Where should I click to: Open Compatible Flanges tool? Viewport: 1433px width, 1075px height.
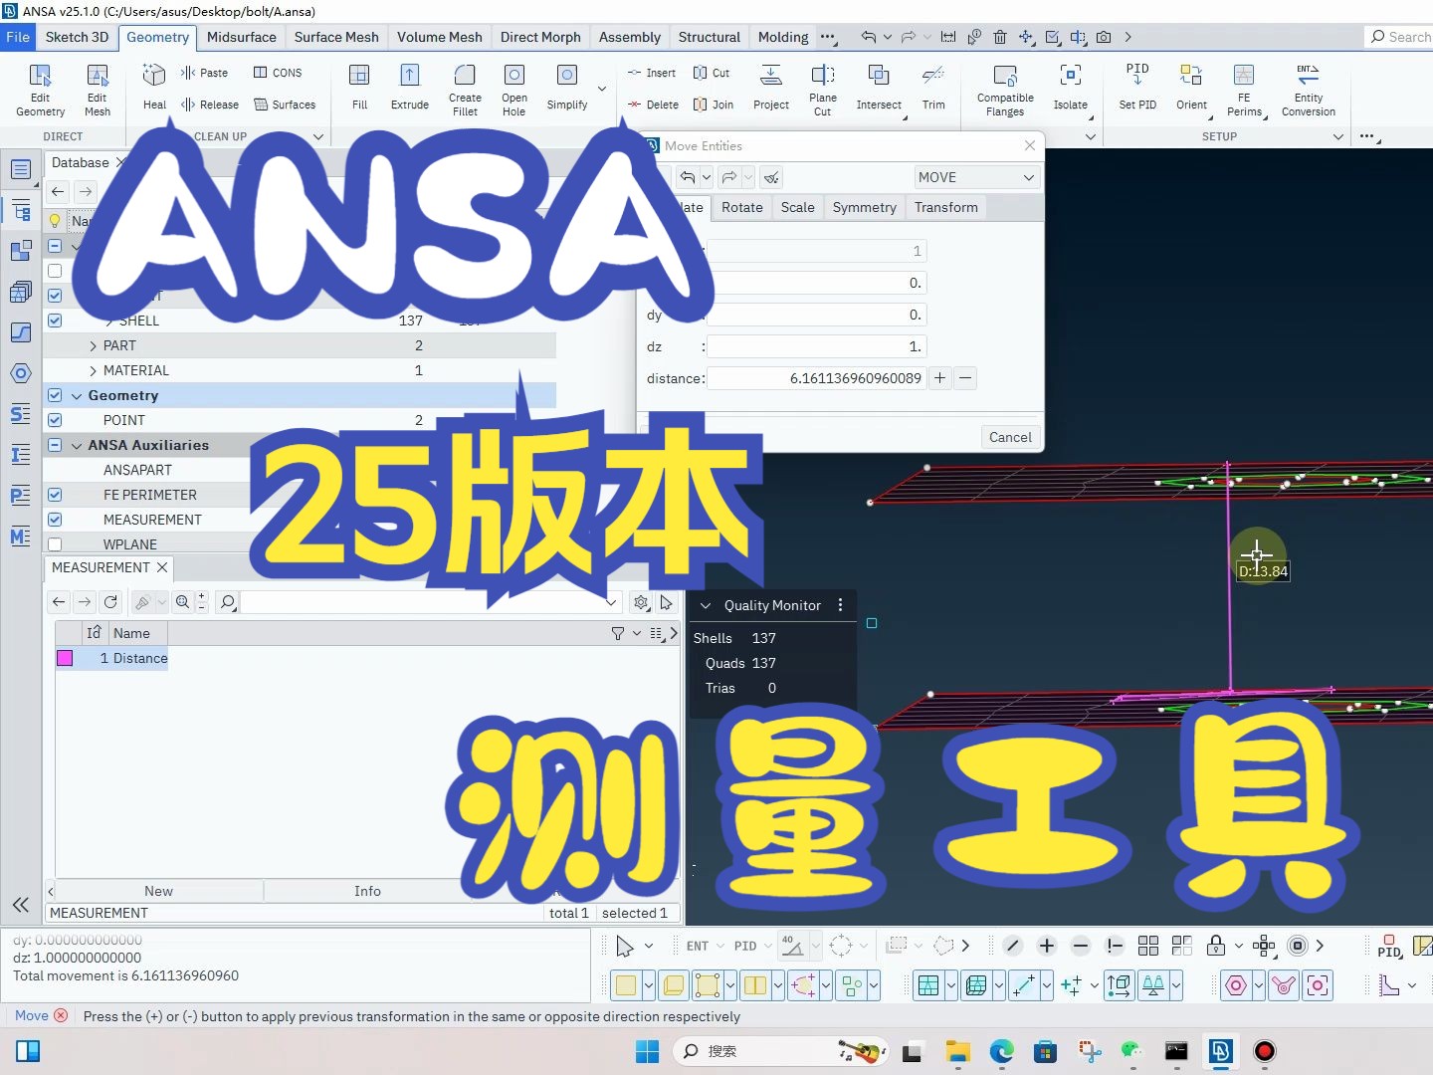(1005, 90)
